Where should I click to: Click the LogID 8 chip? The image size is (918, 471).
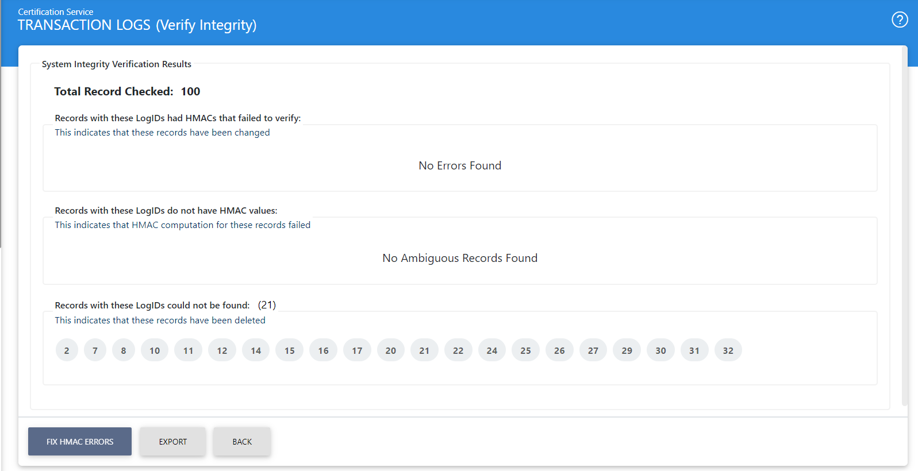(124, 350)
